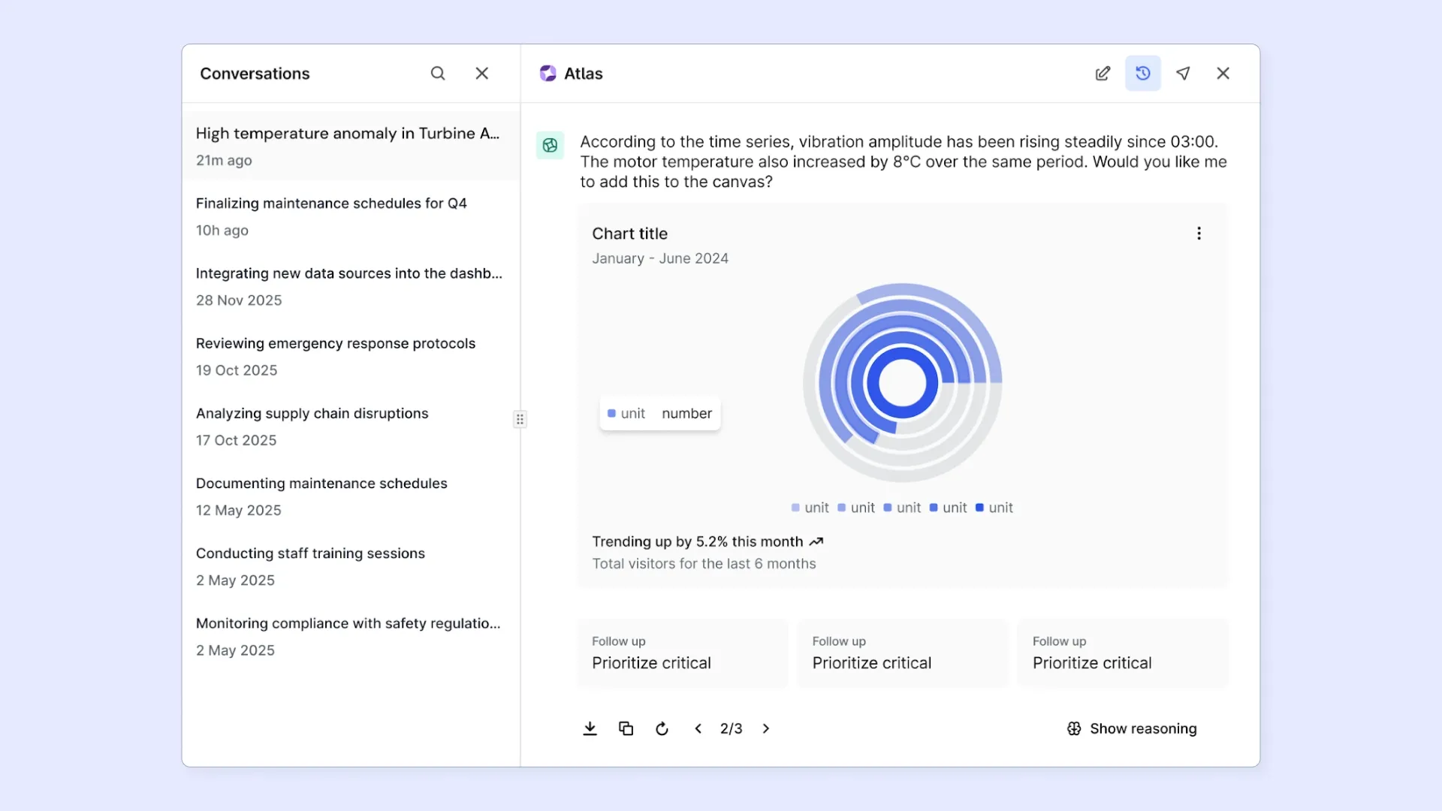Close the Atlas chat panel
1442x811 pixels.
click(x=1223, y=74)
